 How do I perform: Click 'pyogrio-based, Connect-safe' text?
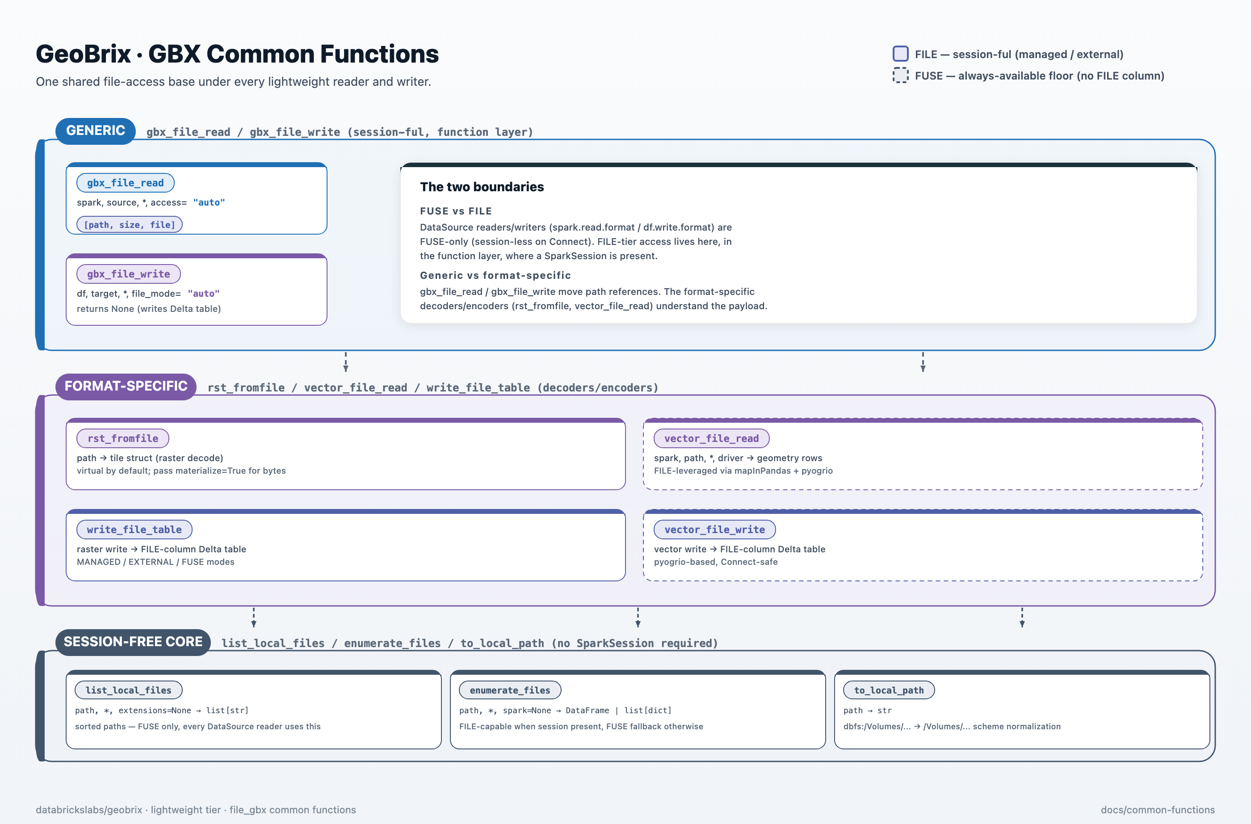pyautogui.click(x=716, y=562)
